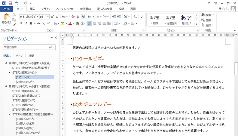This screenshot has height=136, width=238.
Task: Click 置換 replace button
Action: pyautogui.click(x=206, y=20)
